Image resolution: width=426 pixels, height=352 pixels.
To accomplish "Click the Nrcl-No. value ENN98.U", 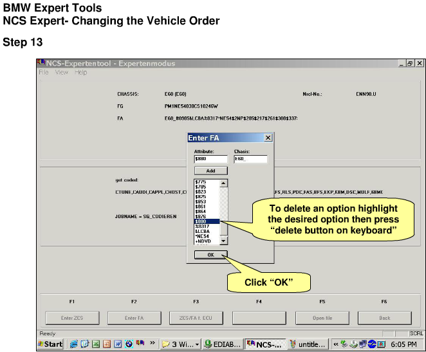I will [366, 94].
